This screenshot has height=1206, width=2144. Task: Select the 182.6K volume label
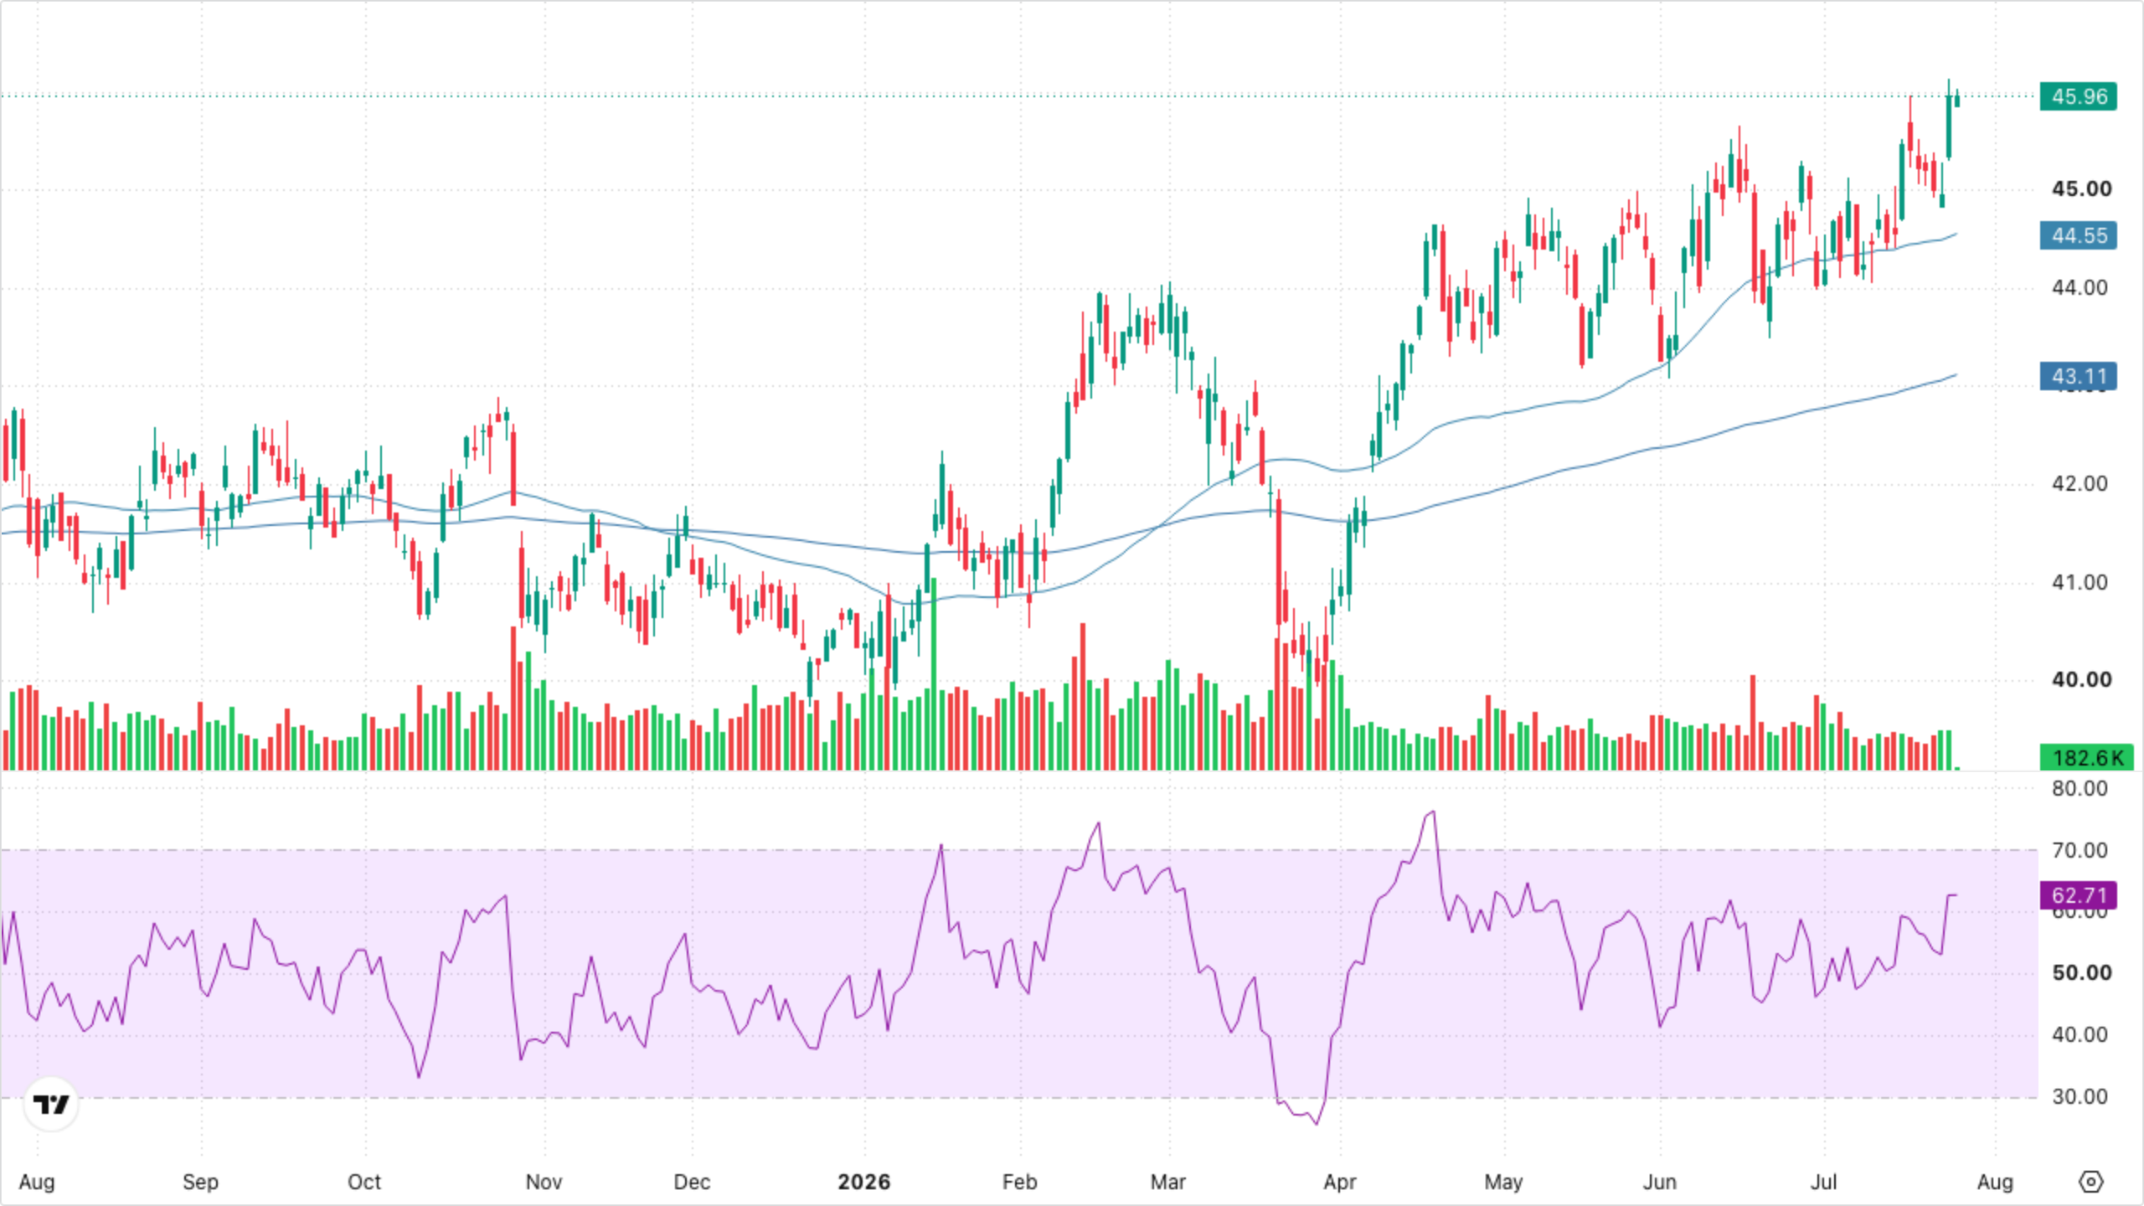[x=2085, y=758]
